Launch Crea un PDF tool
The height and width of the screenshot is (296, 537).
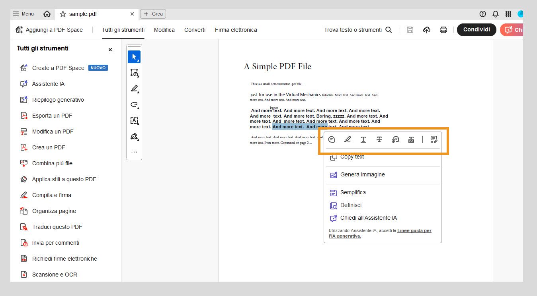click(43, 147)
